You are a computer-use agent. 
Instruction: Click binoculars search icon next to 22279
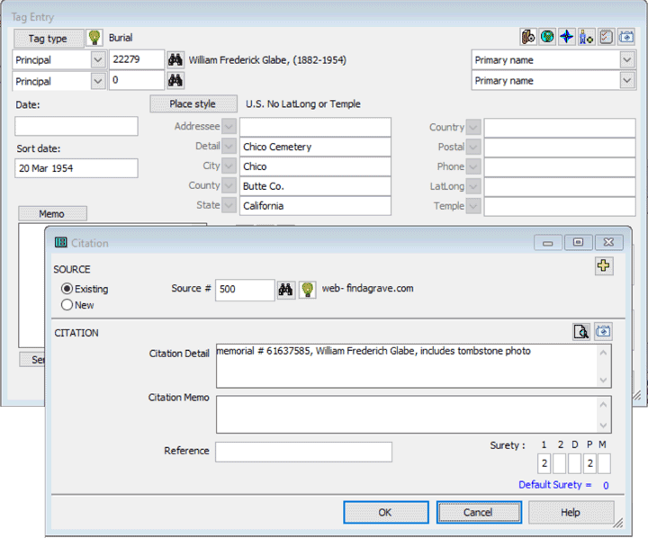tap(176, 59)
